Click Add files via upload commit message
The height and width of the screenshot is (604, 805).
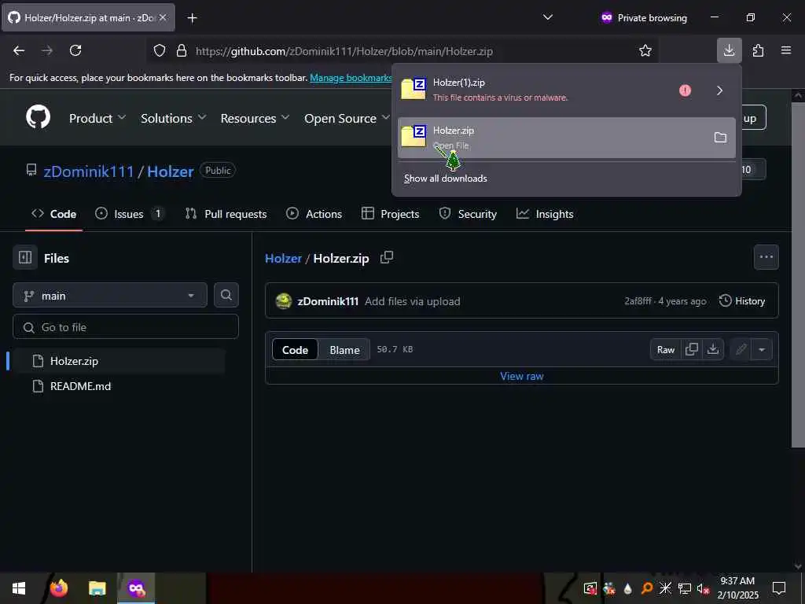(412, 301)
